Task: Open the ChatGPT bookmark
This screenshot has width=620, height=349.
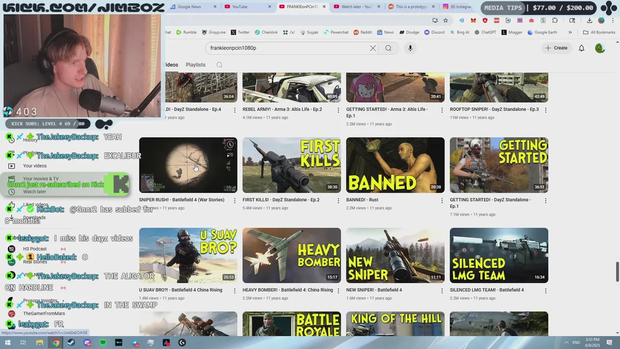Action: point(485,32)
